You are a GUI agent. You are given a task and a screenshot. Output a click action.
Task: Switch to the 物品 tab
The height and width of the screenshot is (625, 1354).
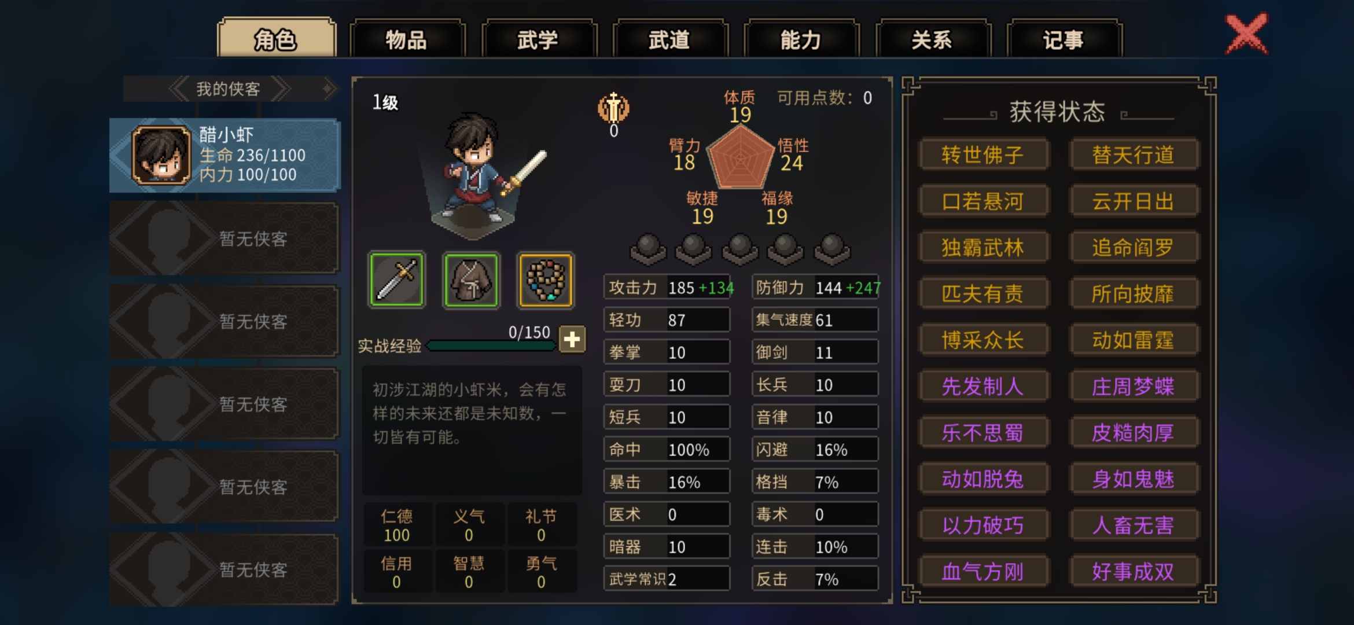[407, 39]
